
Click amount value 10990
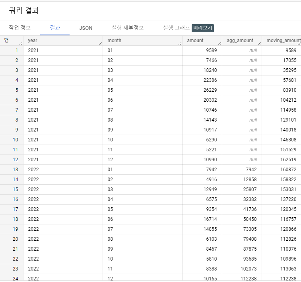tap(210, 160)
